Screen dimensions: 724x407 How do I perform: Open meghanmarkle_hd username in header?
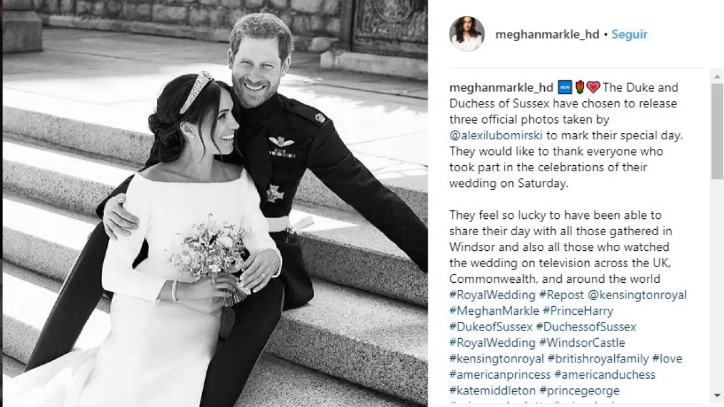click(x=547, y=34)
